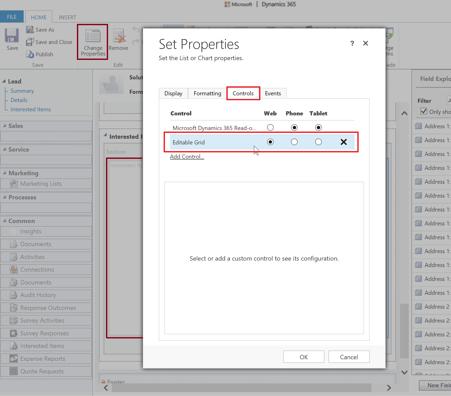This screenshot has height=396, width=451.
Task: Click the New Field button
Action: click(435, 385)
